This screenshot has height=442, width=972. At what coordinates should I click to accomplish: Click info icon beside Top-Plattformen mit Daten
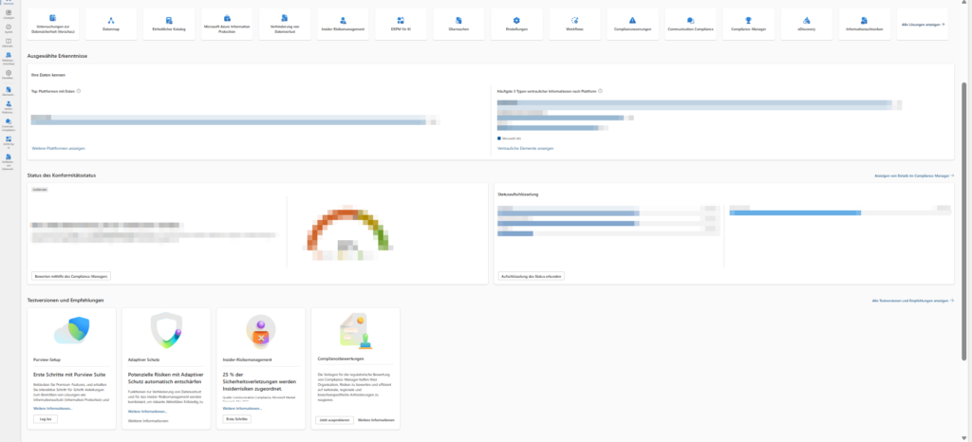(78, 91)
